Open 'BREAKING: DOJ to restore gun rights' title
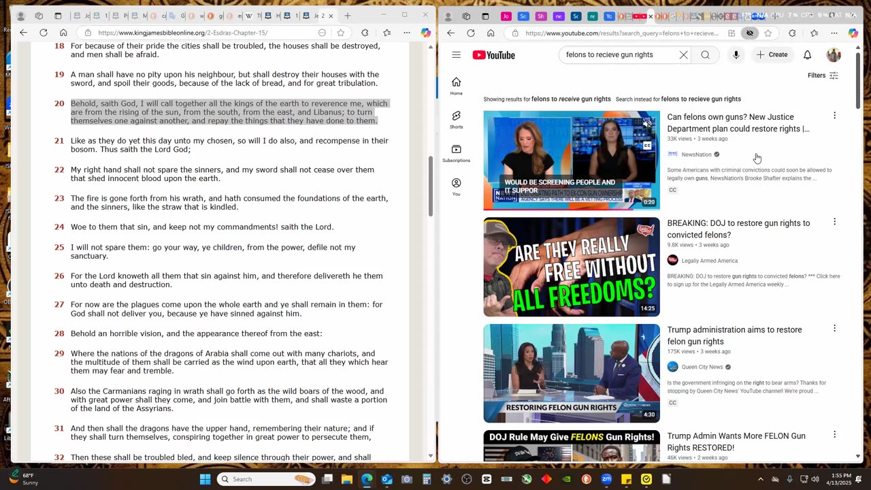The height and width of the screenshot is (490, 871). 738,229
